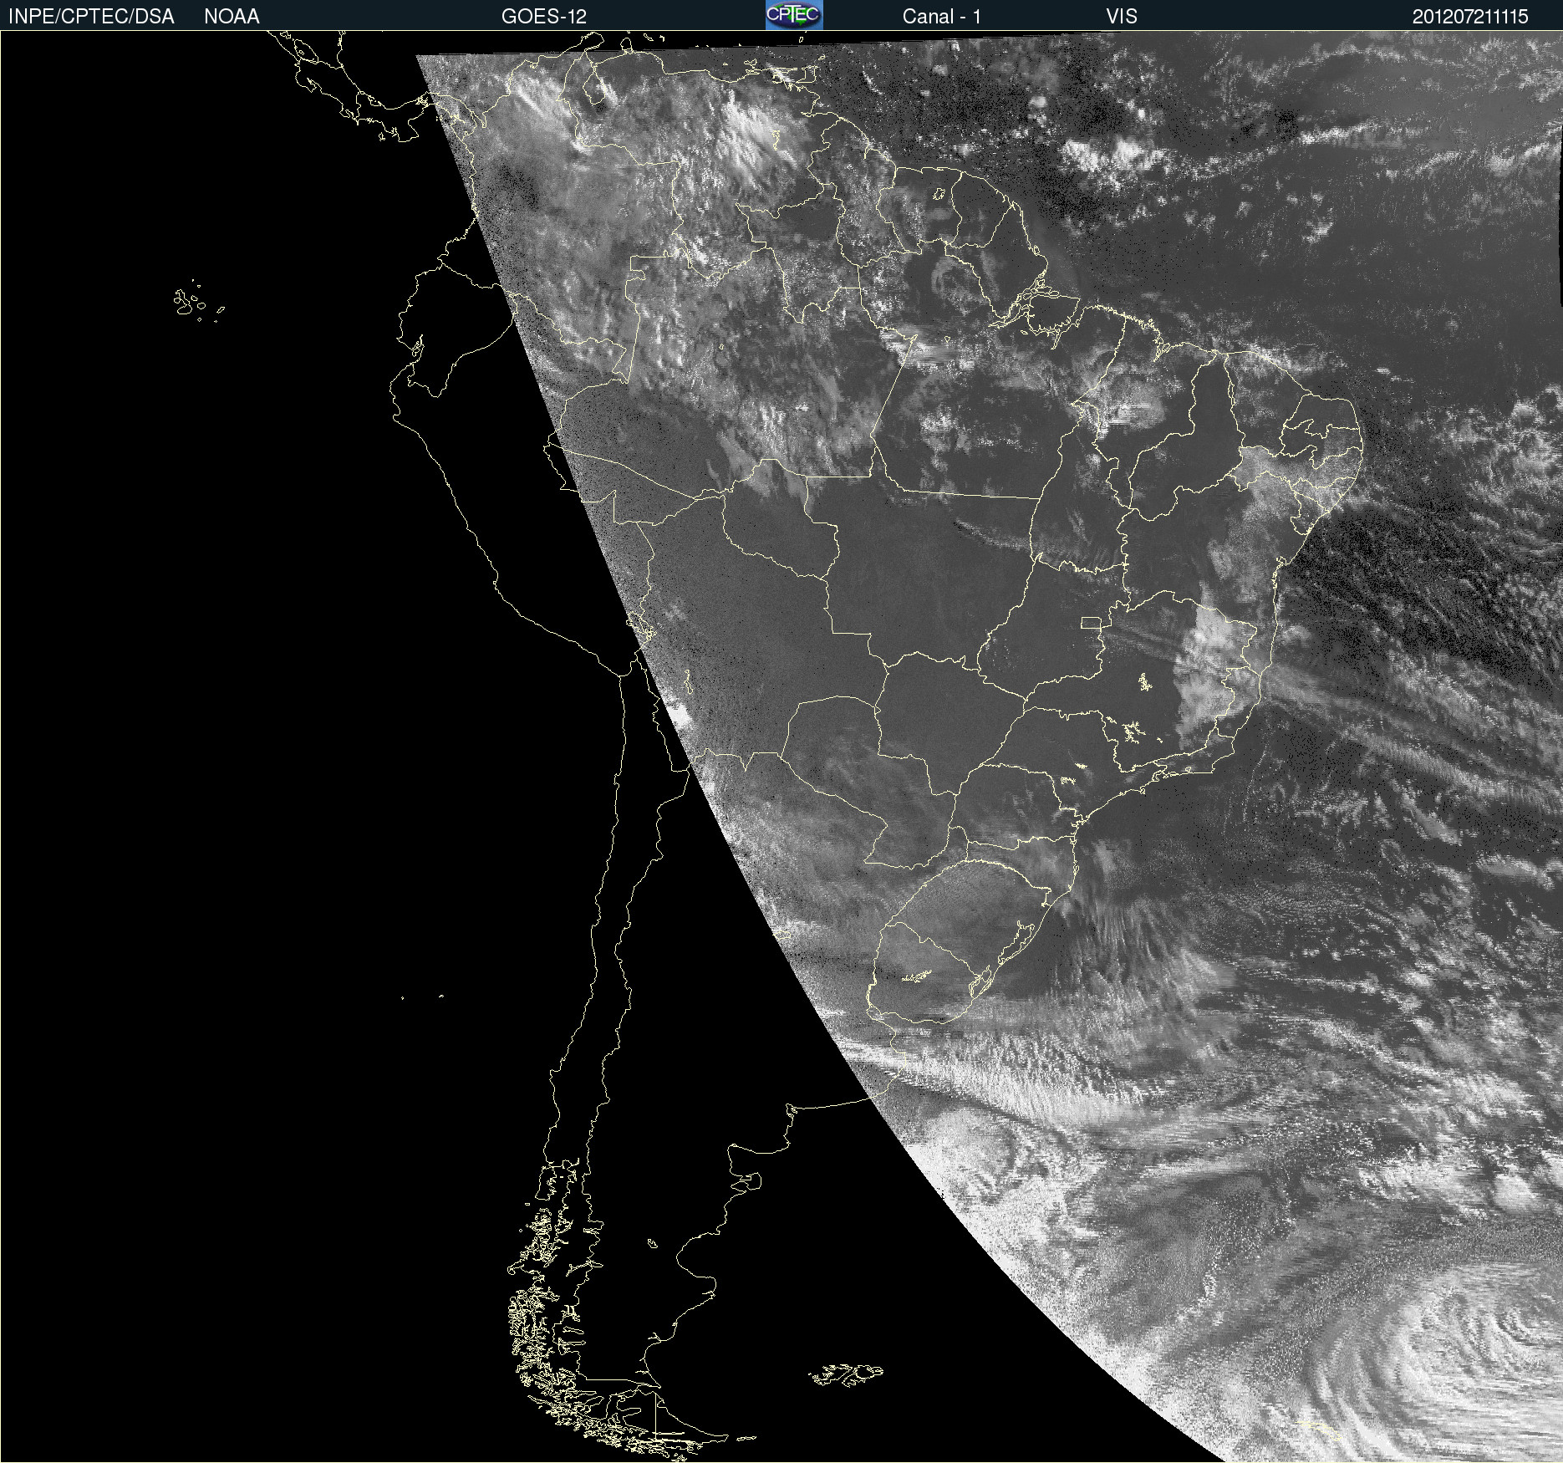This screenshot has height=1463, width=1563.
Task: Click the GOES-12 satellite label
Action: click(544, 17)
